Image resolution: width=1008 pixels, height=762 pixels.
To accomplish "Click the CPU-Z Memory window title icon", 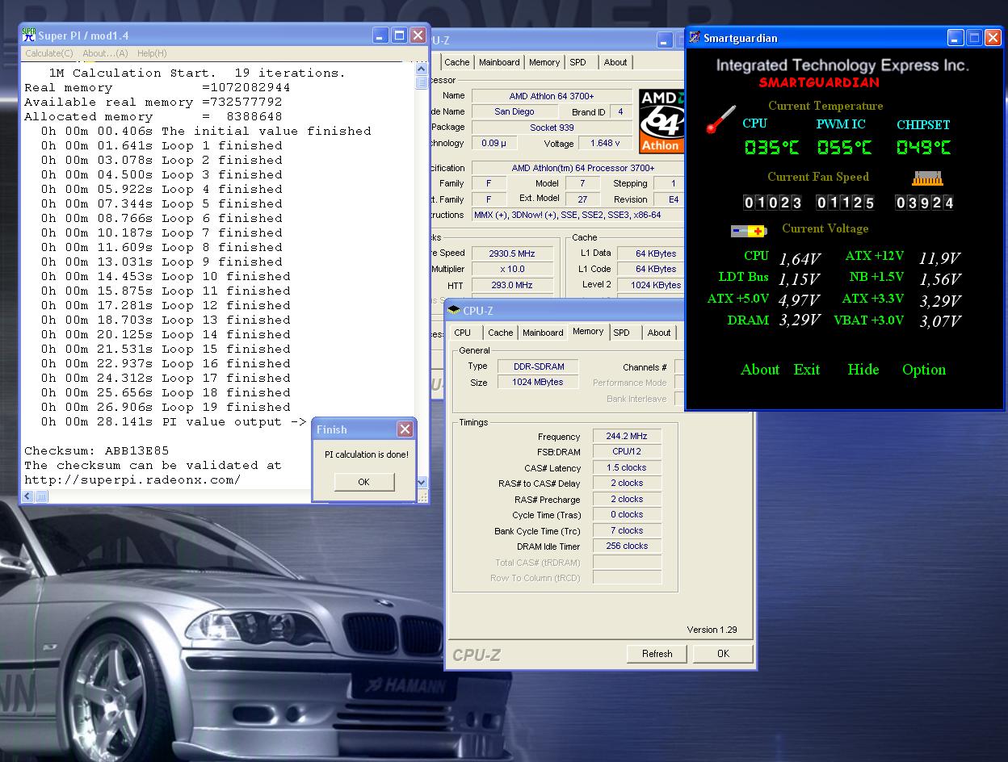I will pos(454,311).
